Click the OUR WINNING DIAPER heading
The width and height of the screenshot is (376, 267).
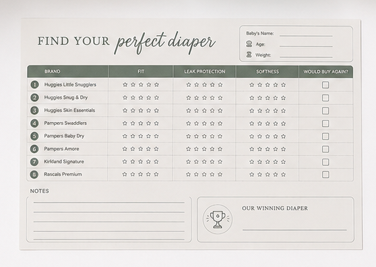click(275, 208)
